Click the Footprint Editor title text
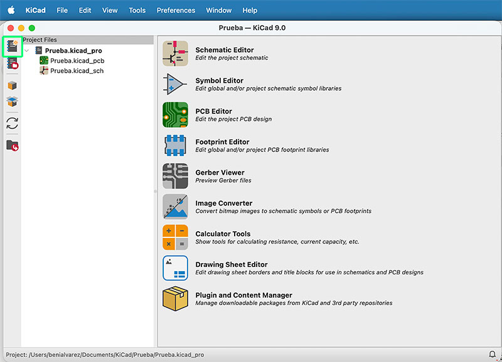The image size is (502, 362). 222,142
